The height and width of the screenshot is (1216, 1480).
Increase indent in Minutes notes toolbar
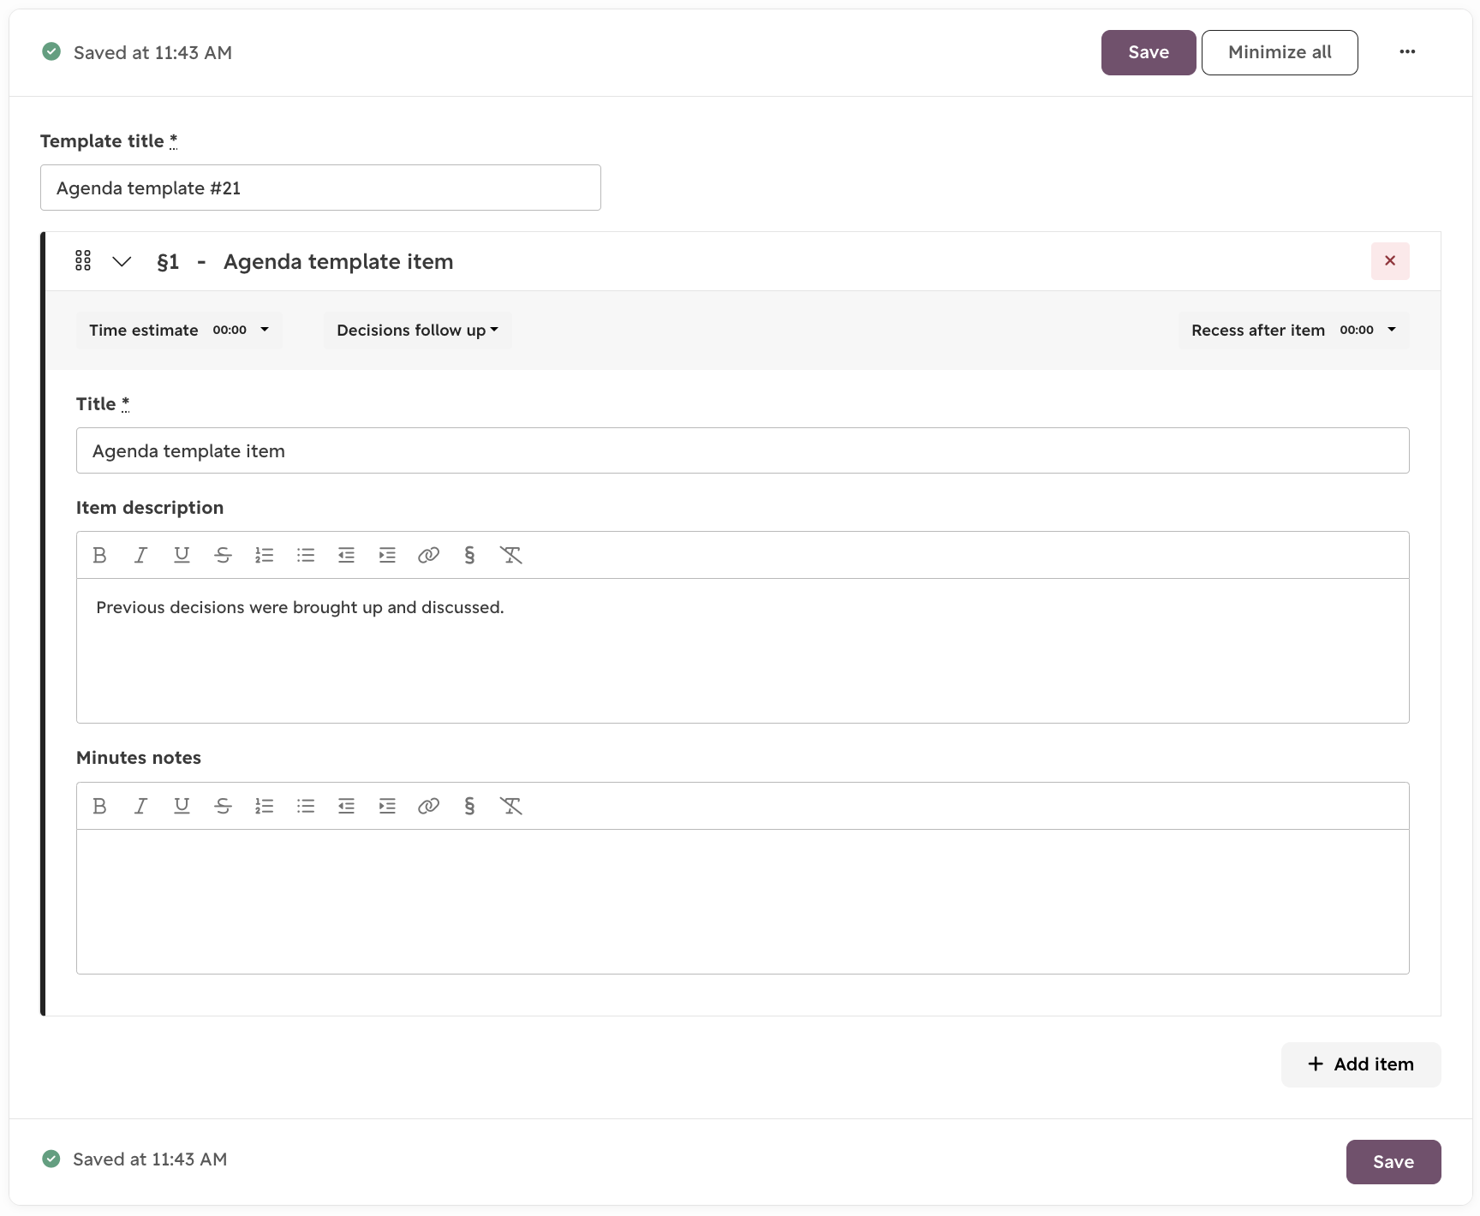click(x=387, y=806)
